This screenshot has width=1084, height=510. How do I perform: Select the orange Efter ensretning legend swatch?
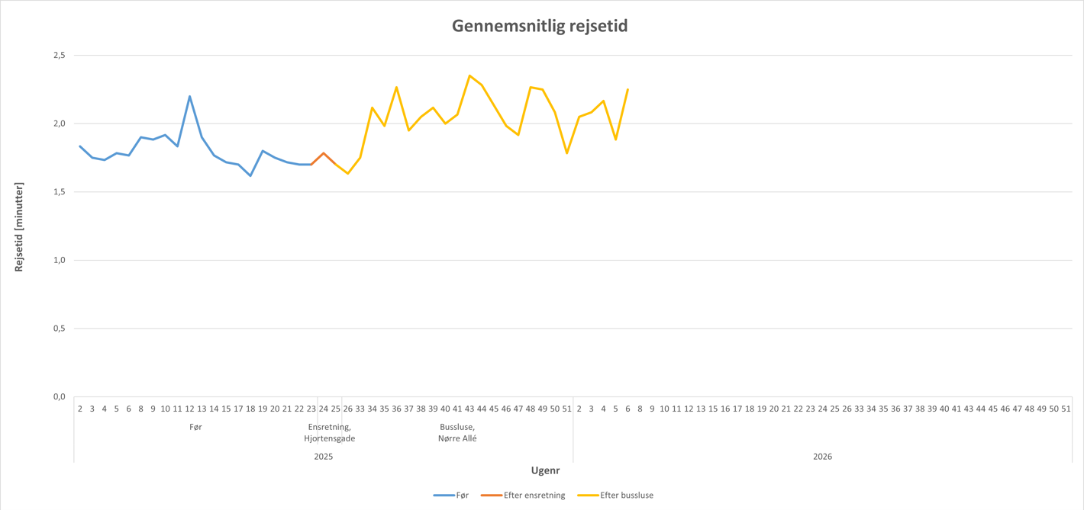491,496
